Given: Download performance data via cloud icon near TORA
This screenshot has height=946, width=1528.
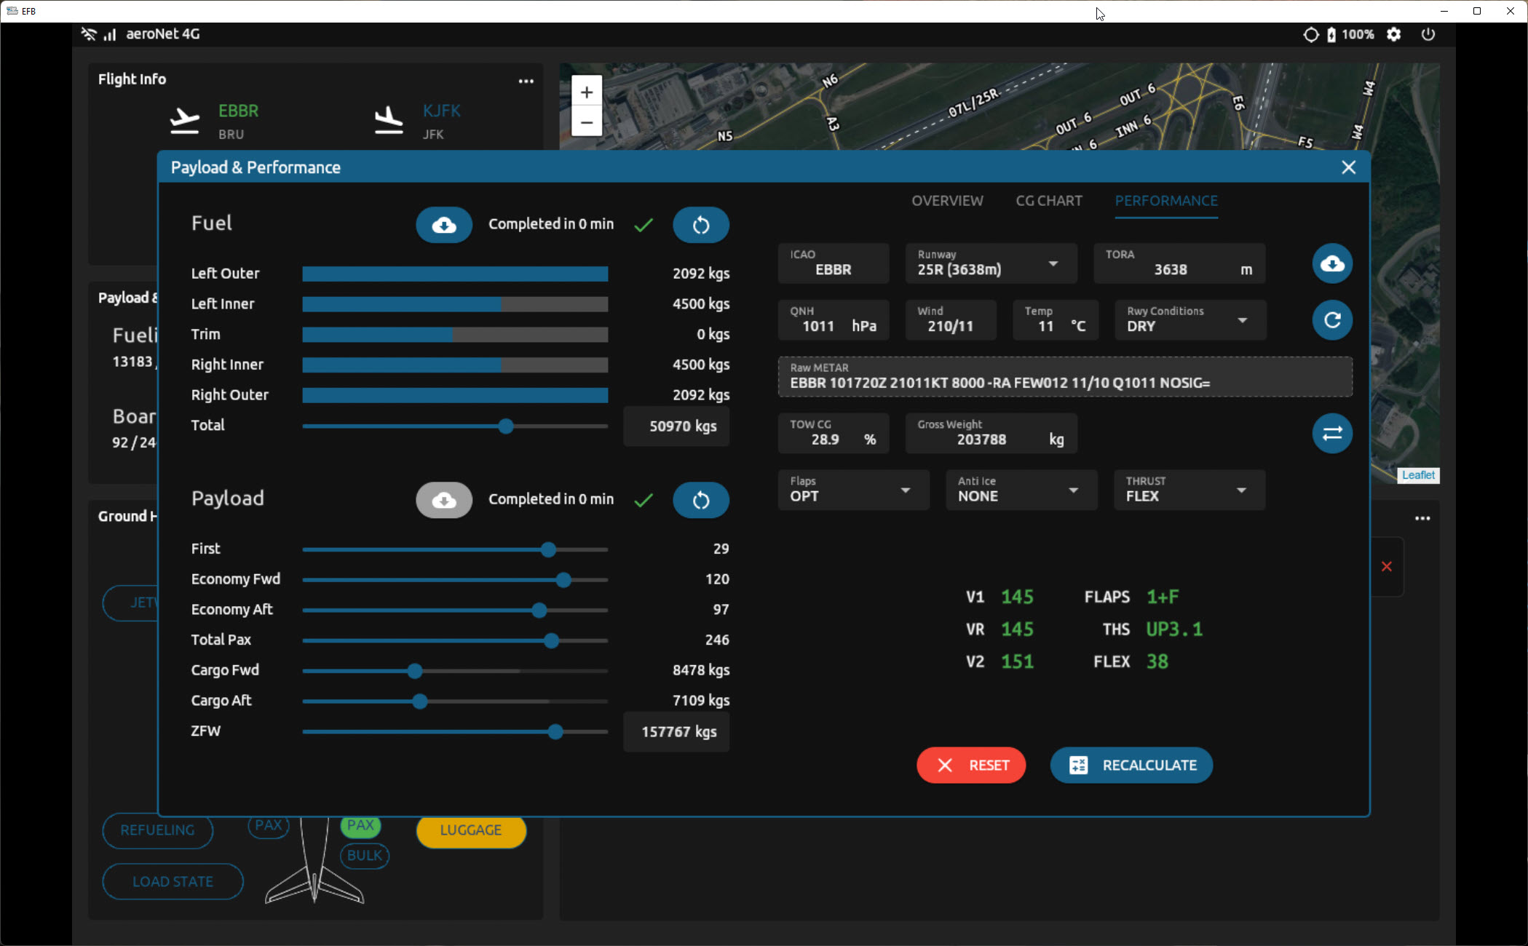Looking at the screenshot, I should click(1331, 263).
